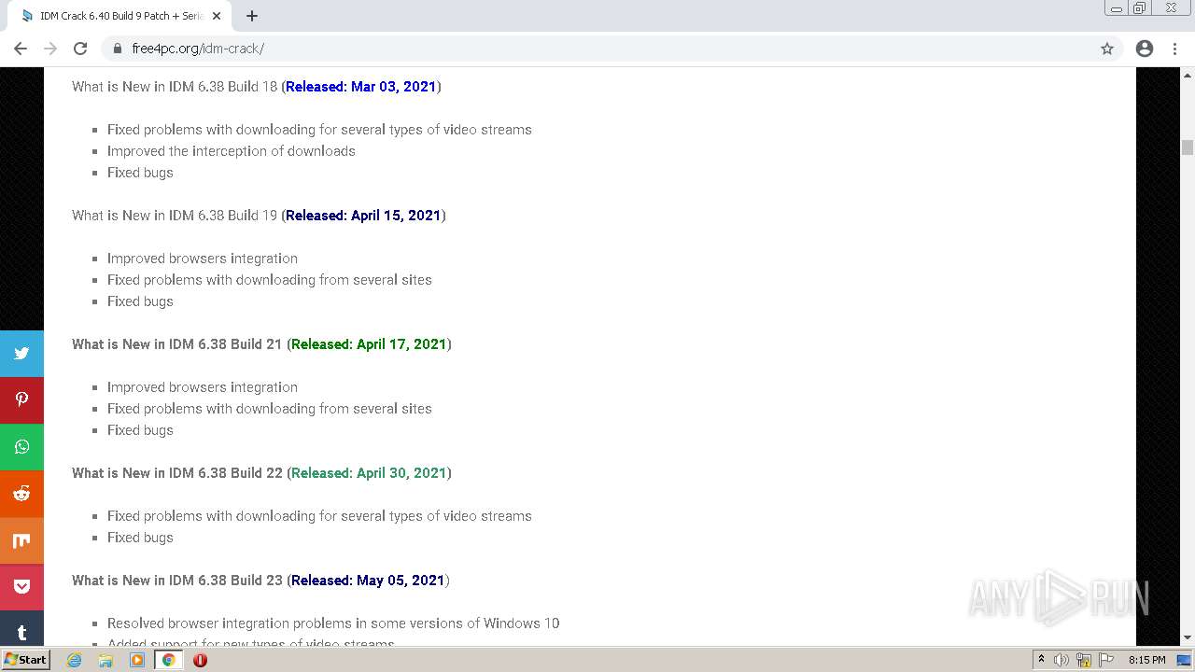Click the 8:15 PM clock

1146,660
